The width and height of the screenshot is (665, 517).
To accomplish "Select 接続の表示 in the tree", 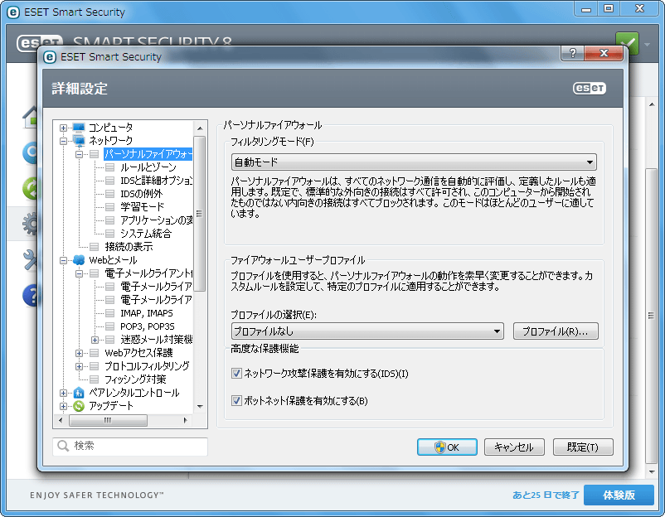I will tap(129, 247).
